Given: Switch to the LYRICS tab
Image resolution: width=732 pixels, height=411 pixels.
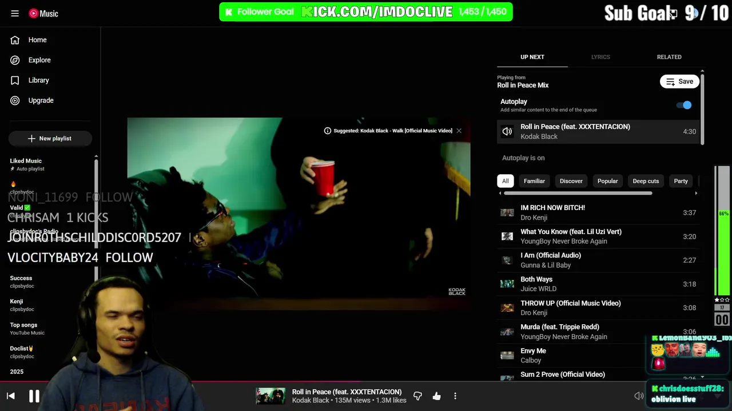Looking at the screenshot, I should click(600, 57).
